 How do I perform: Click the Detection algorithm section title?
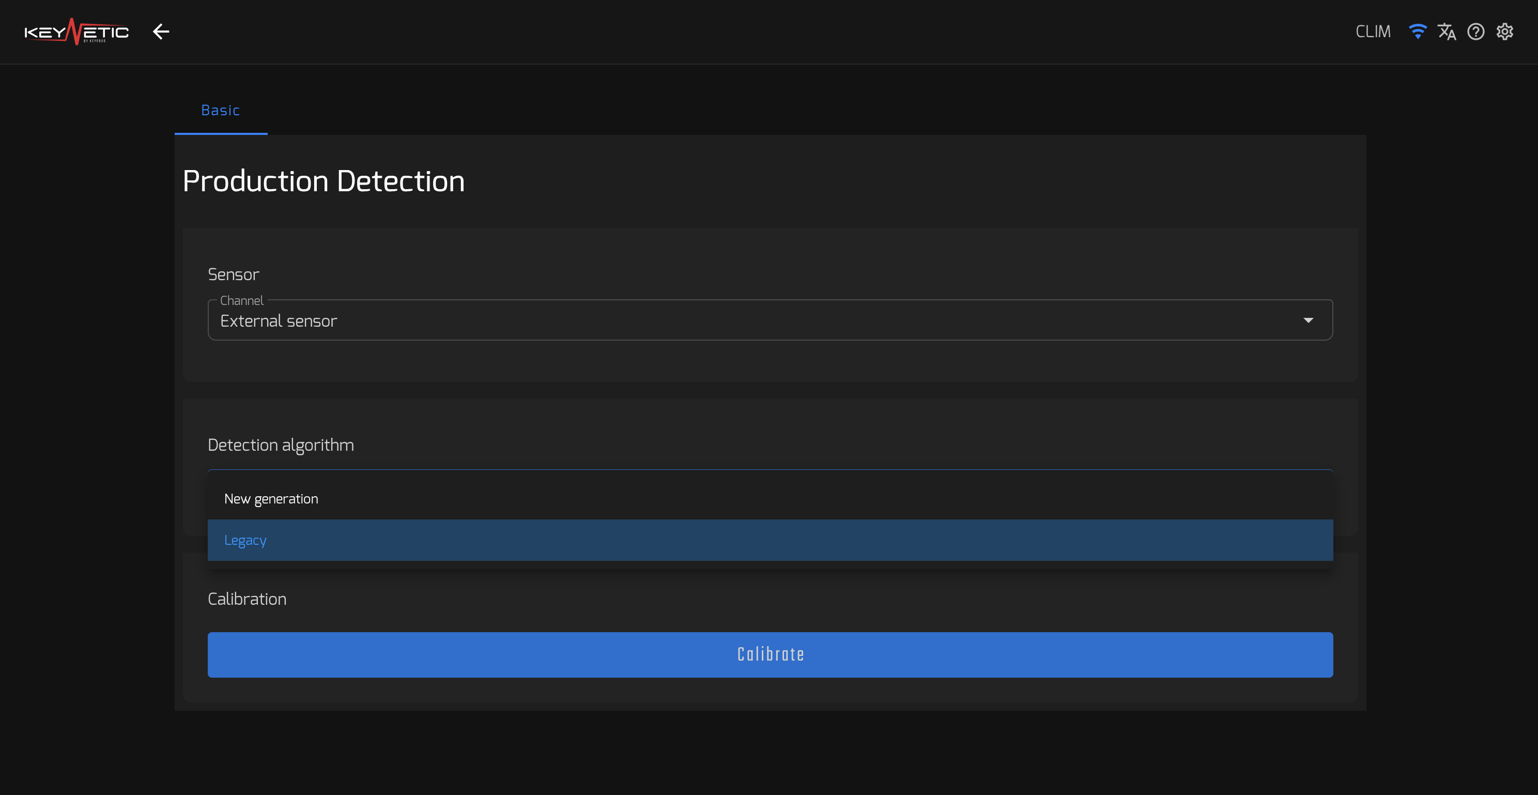pyautogui.click(x=281, y=446)
